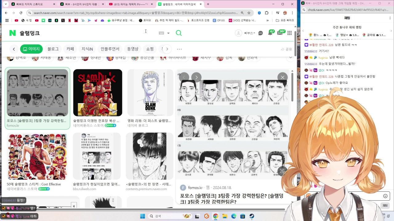
Task: Open the 로스트아크 인벤 bookmark
Action: pos(198,20)
